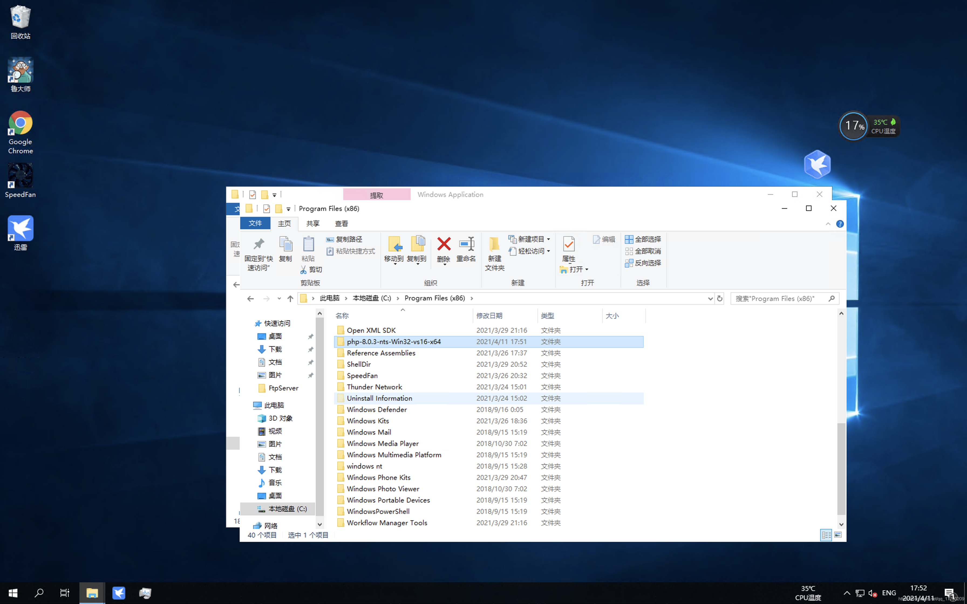
Task: Toggle 全部取消 (Deselect All) option
Action: [641, 250]
